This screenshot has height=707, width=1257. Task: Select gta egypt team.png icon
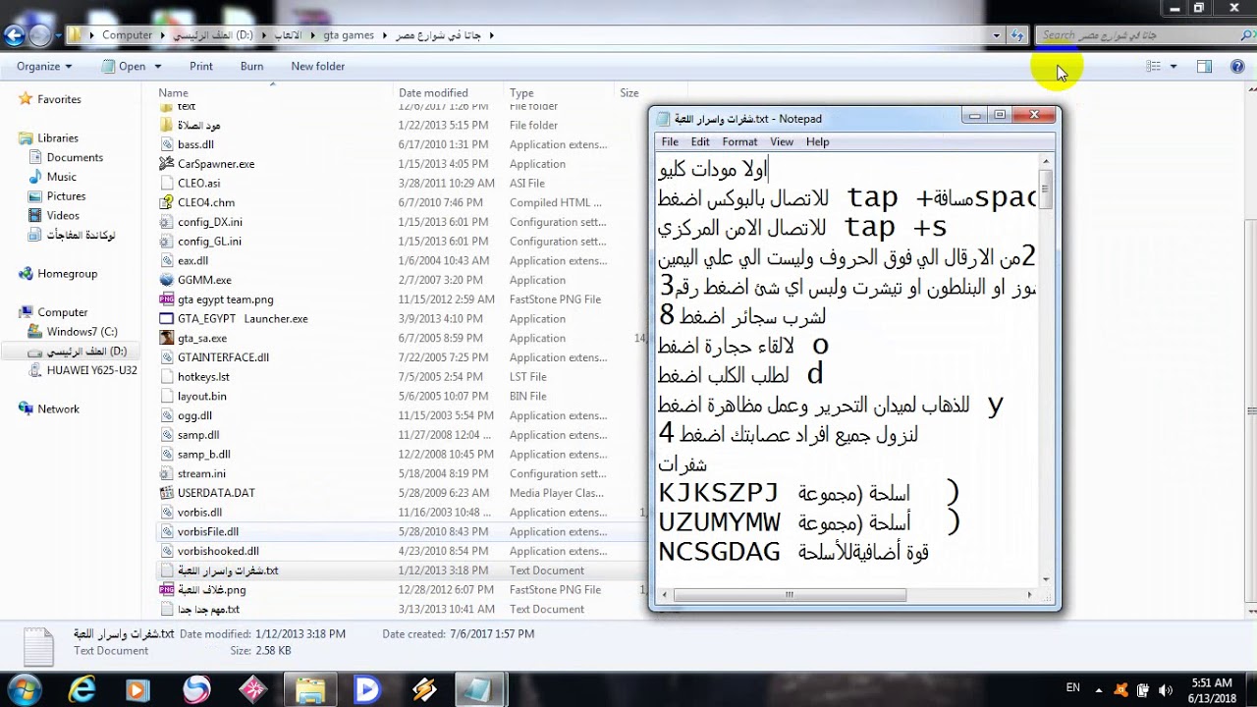(166, 299)
